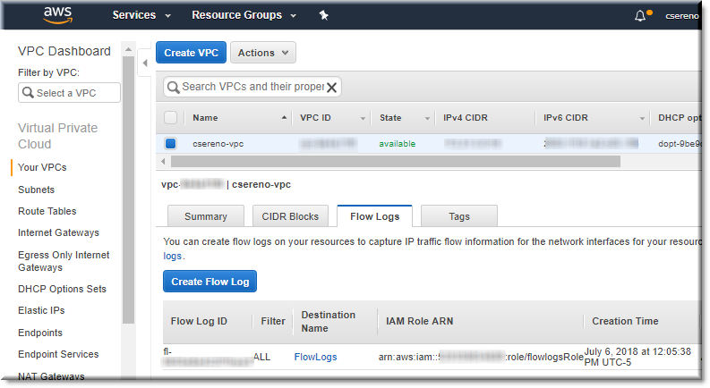Open Endpoint Services in sidebar

[x=58, y=354]
